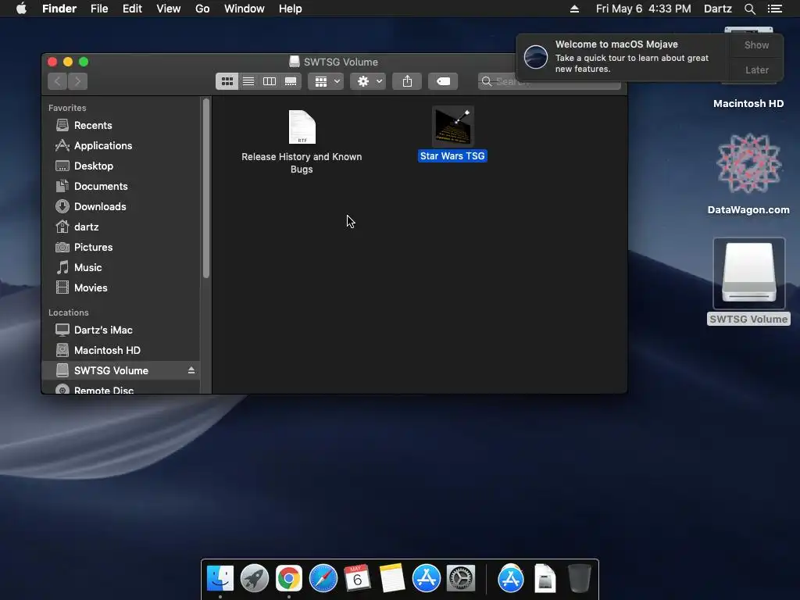Go back with the back arrow
Image resolution: width=800 pixels, height=600 pixels.
pos(57,81)
